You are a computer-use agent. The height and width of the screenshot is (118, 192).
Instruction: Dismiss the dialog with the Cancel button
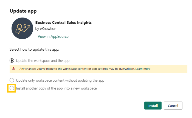pyautogui.click(x=173, y=106)
